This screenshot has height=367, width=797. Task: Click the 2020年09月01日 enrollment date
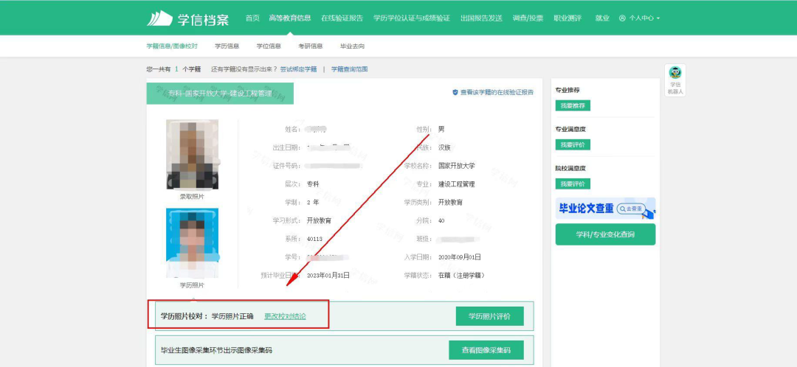tap(460, 257)
